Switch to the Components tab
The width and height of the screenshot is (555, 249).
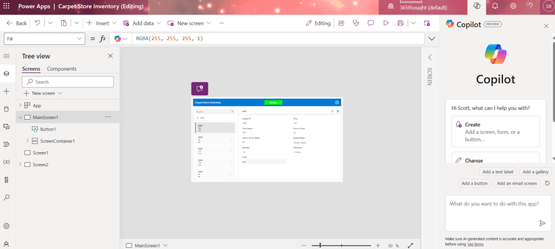pyautogui.click(x=62, y=69)
